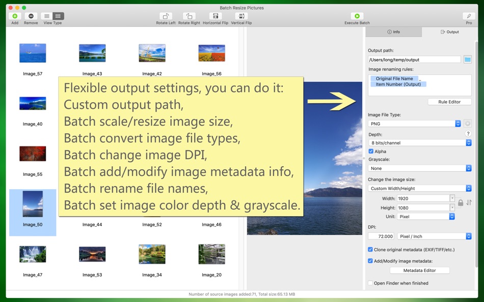Rotate the selected image left
484x302 pixels.
pyautogui.click(x=166, y=16)
